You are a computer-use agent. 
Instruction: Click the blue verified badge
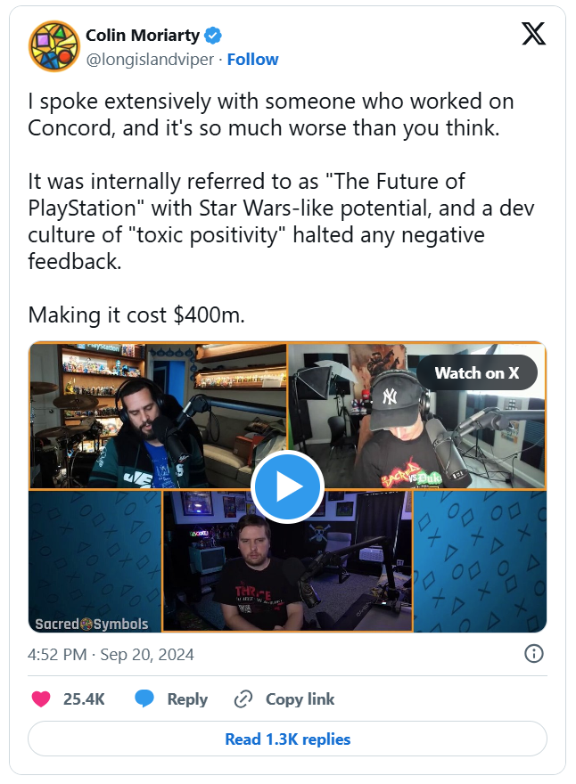[213, 36]
